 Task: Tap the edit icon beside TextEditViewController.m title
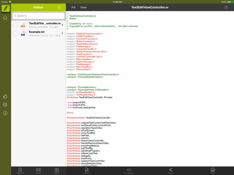pos(226,8)
